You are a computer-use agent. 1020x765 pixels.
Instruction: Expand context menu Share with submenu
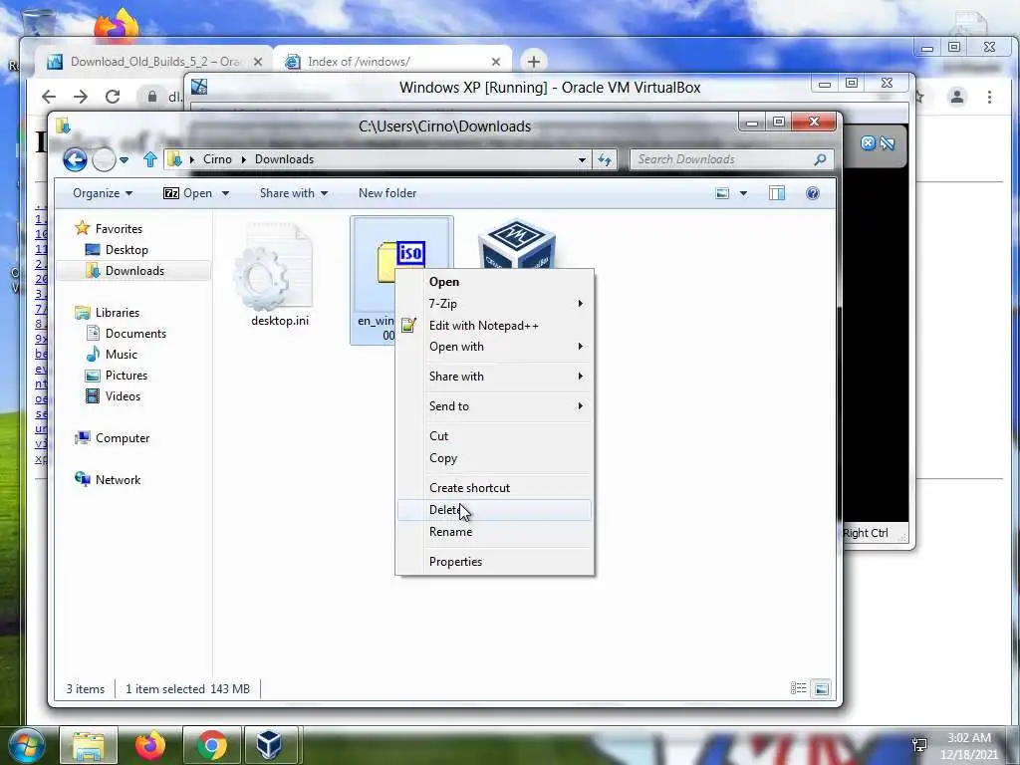click(x=494, y=376)
